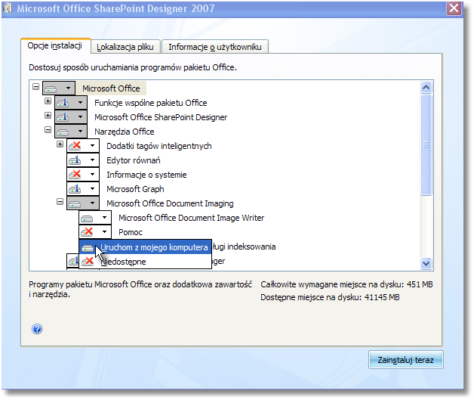Click install icon beside SharePoint Designer row
The image size is (474, 400).
[63, 117]
